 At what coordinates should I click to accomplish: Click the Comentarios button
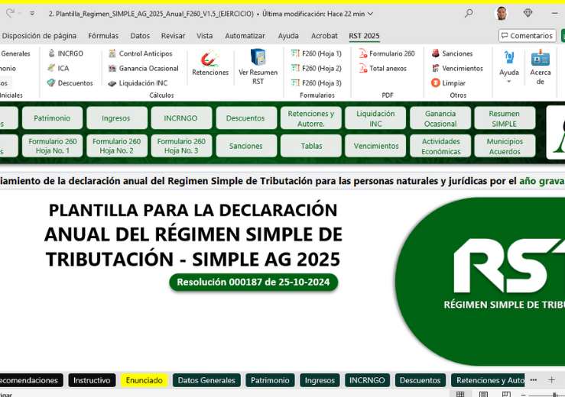point(527,36)
